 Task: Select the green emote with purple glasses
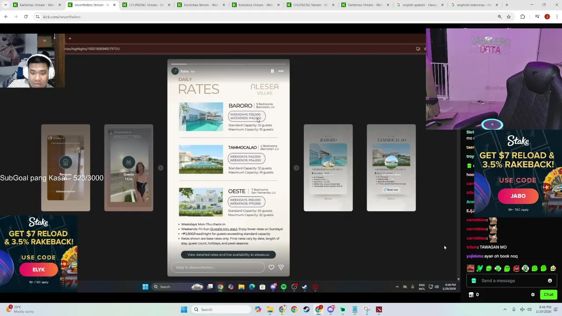[526, 269]
